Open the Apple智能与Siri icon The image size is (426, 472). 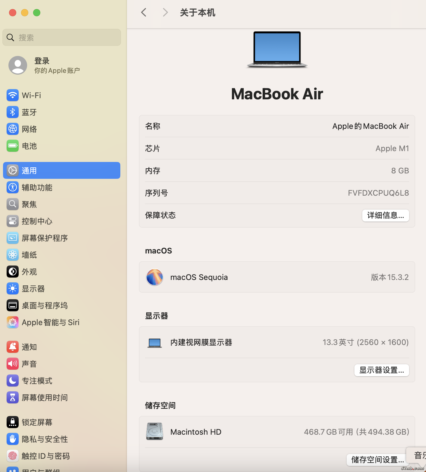coord(13,322)
